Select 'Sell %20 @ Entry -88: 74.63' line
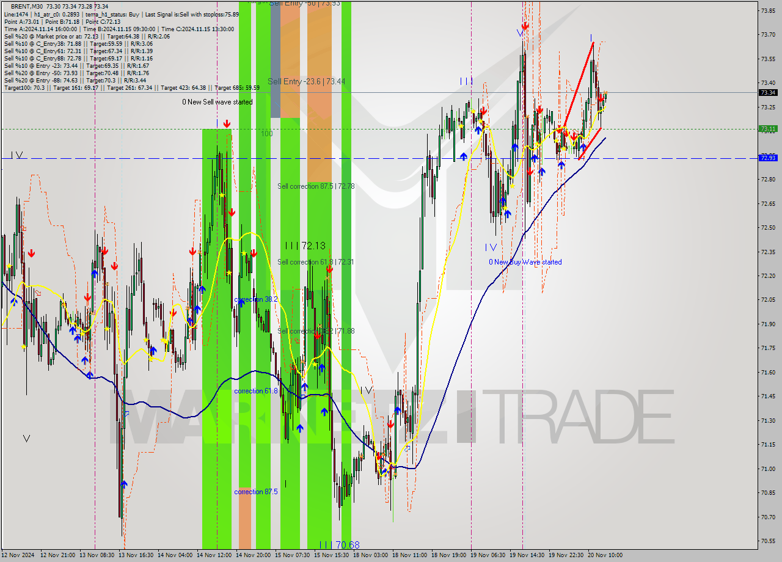Viewport: 782px width, 562px height. coord(74,80)
